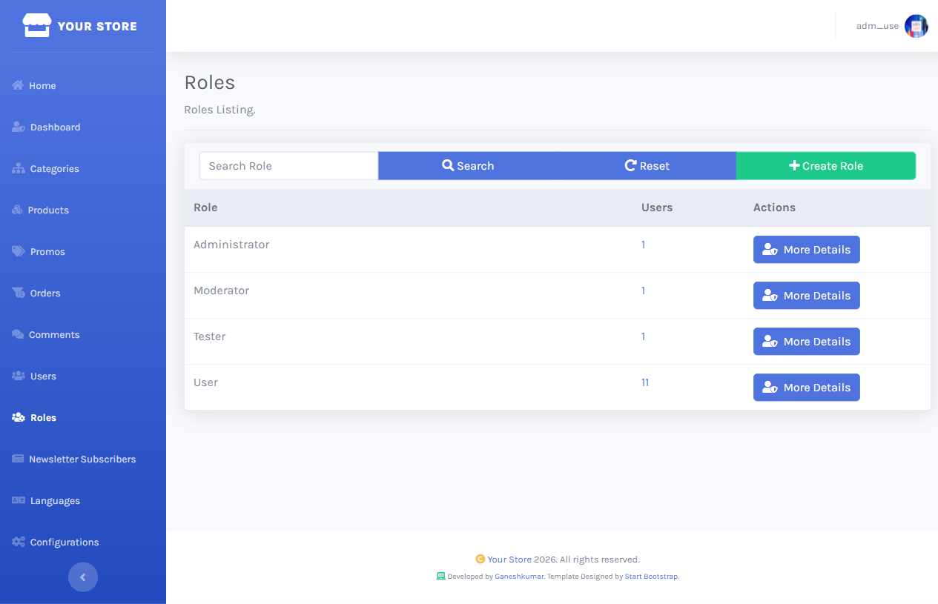Click the Comments bubbles icon

[18, 334]
